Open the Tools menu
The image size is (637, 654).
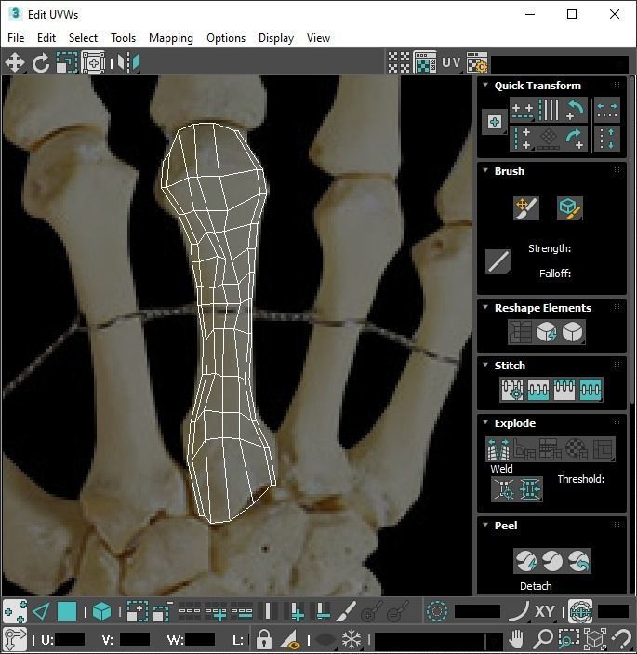[123, 38]
